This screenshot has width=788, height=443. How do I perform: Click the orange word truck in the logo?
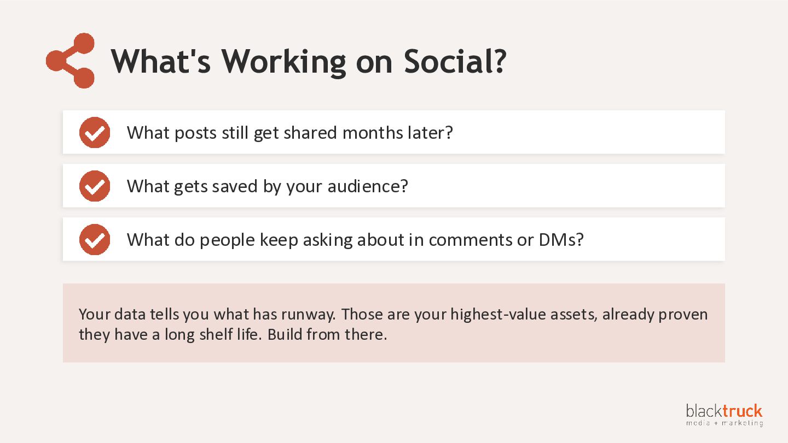pyautogui.click(x=742, y=411)
